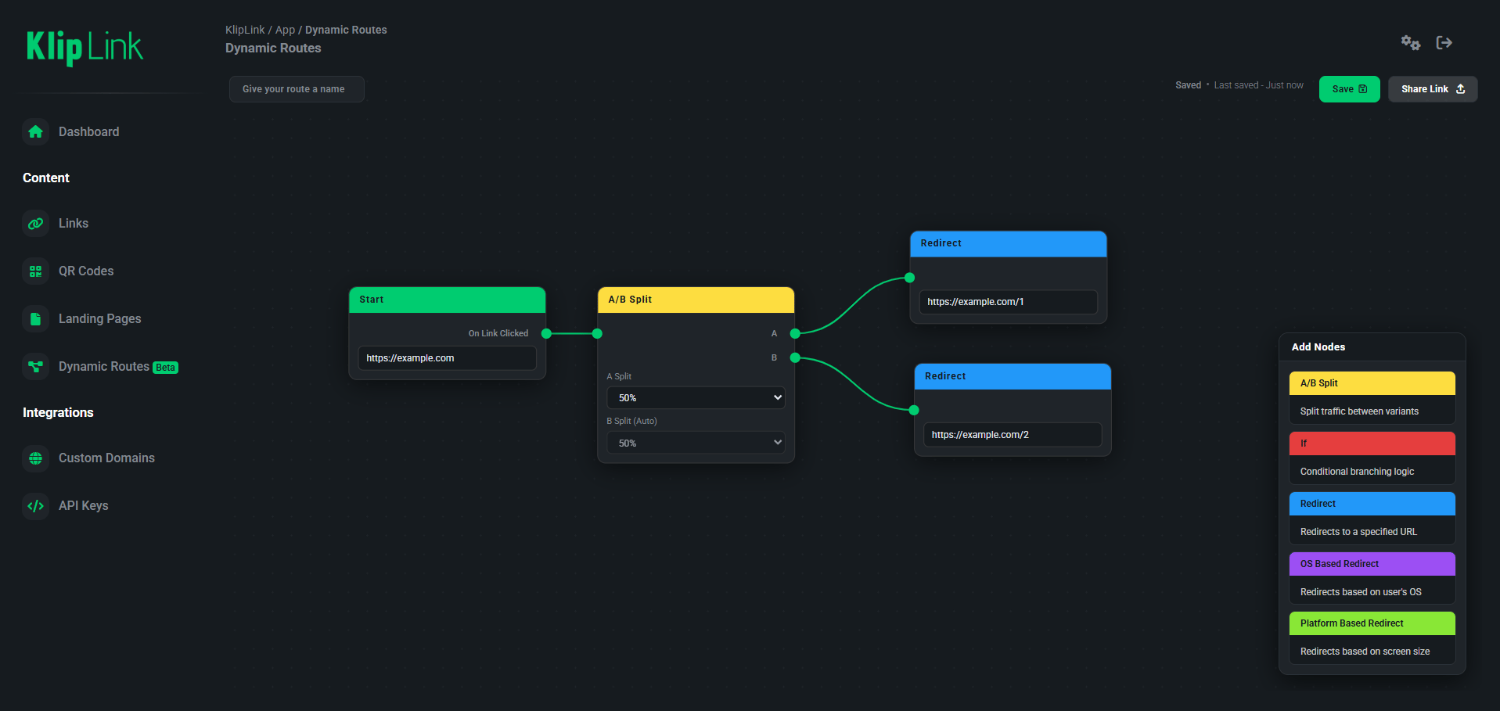The image size is (1500, 711).
Task: Click the KlipLink logo
Action: click(x=85, y=48)
